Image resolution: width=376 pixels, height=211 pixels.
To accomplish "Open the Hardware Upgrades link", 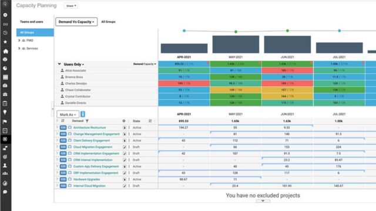I will (86, 179).
